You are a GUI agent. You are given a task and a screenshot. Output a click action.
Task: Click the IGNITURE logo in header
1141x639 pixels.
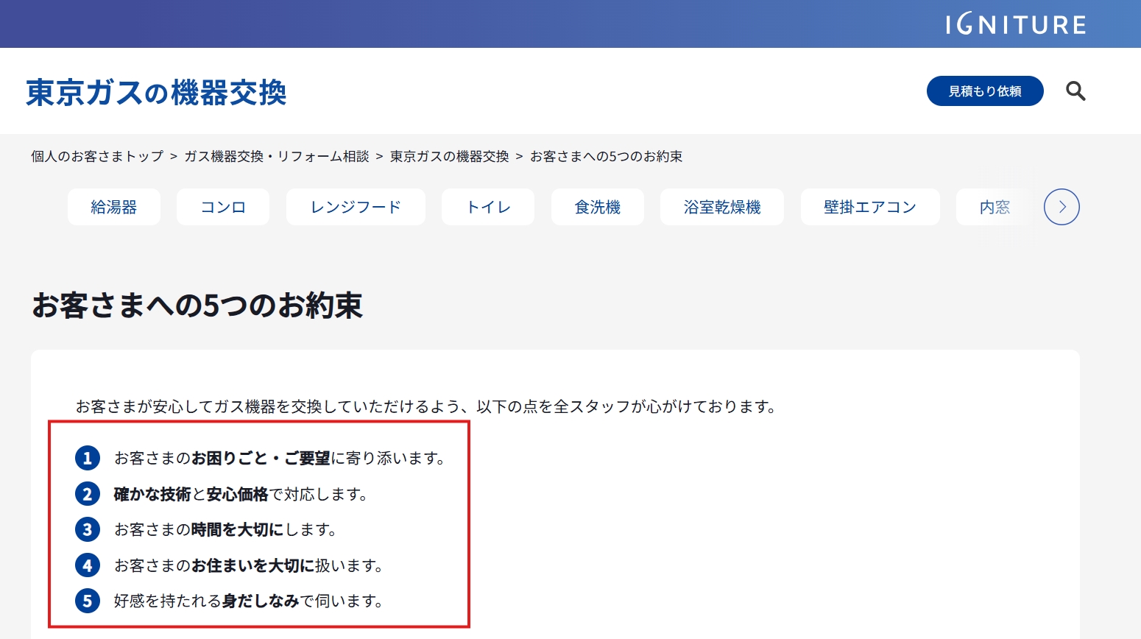click(1016, 25)
